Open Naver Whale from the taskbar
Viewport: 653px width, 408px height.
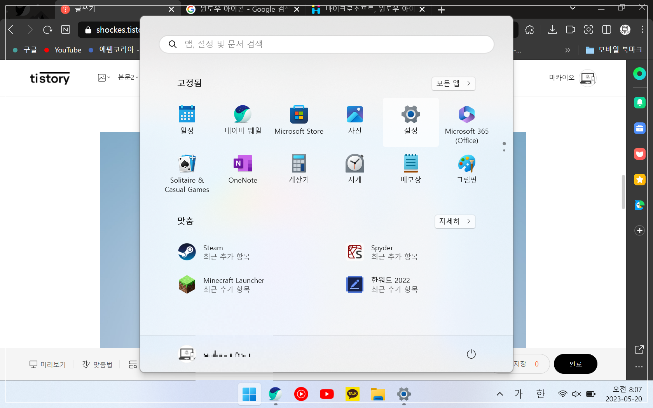click(x=275, y=394)
